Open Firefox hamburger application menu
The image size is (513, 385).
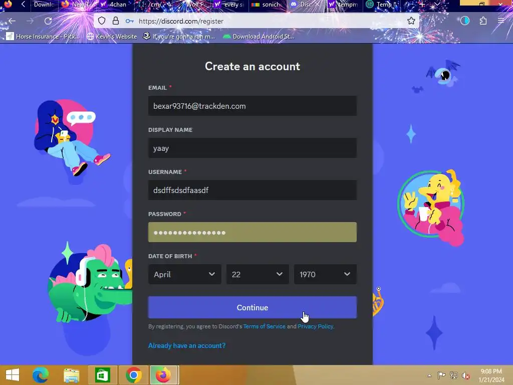[501, 21]
